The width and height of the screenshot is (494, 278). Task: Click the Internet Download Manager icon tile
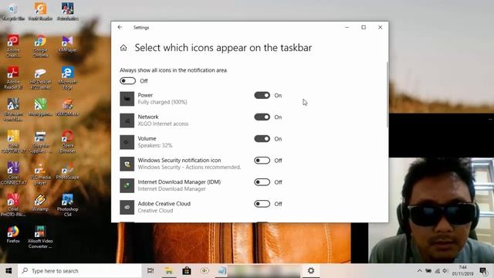coord(127,185)
